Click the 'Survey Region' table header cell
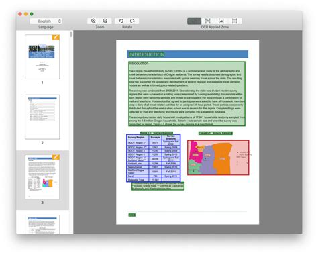This screenshot has height=255, width=318. pyautogui.click(x=138, y=137)
